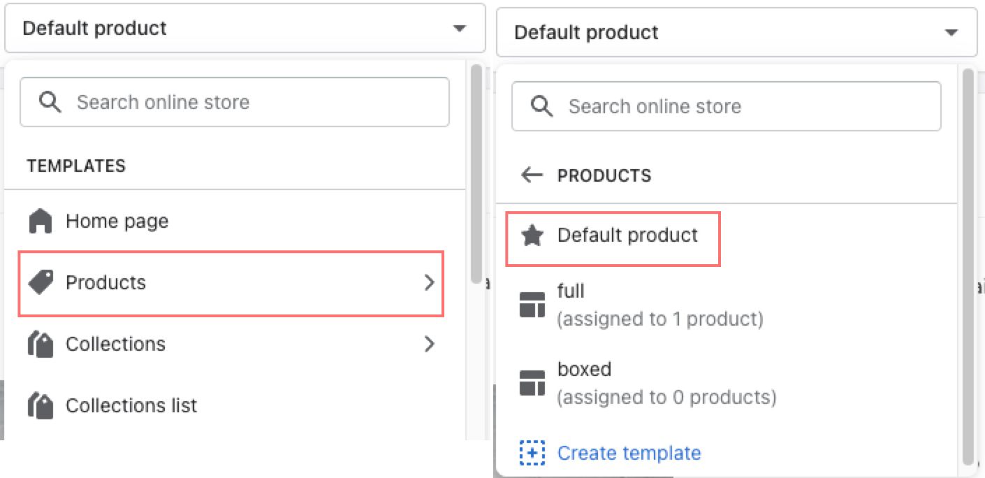
Task: Select the Products templates entry
Action: click(x=231, y=283)
